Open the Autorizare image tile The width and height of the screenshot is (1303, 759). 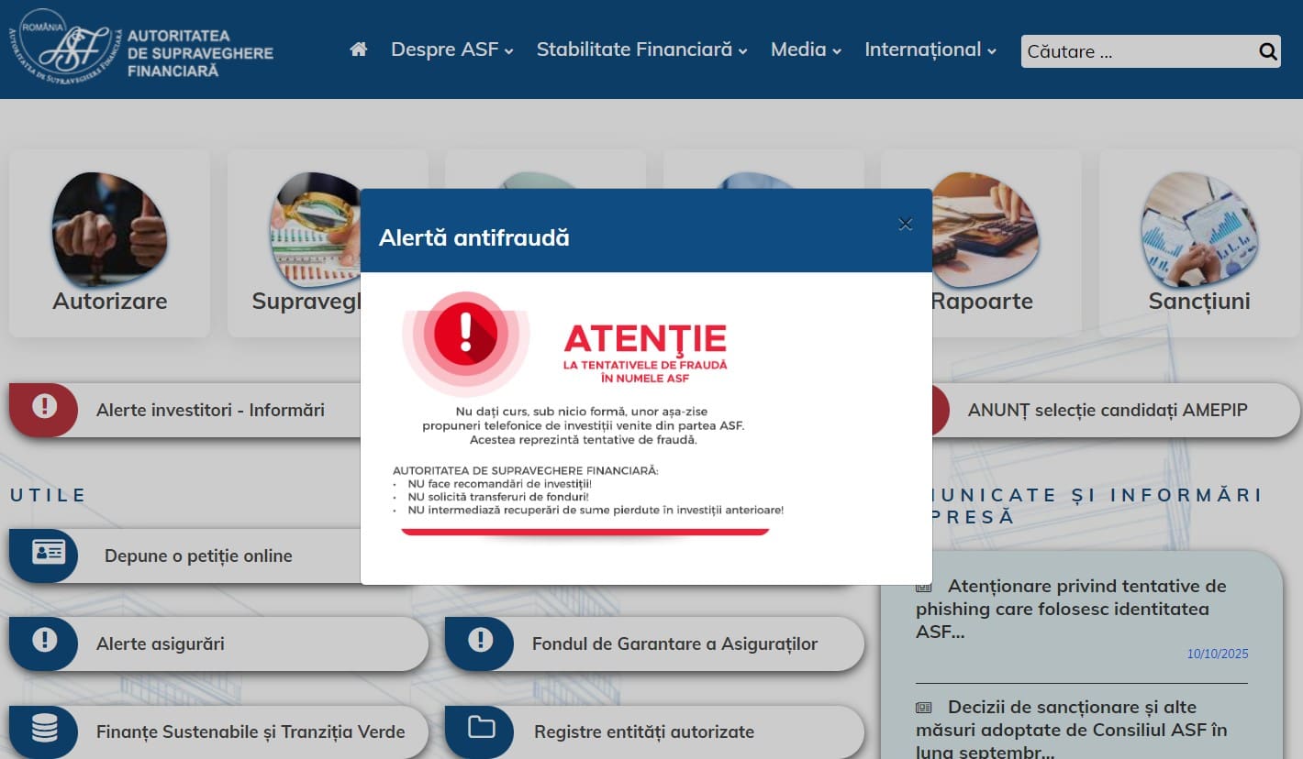[x=109, y=228]
